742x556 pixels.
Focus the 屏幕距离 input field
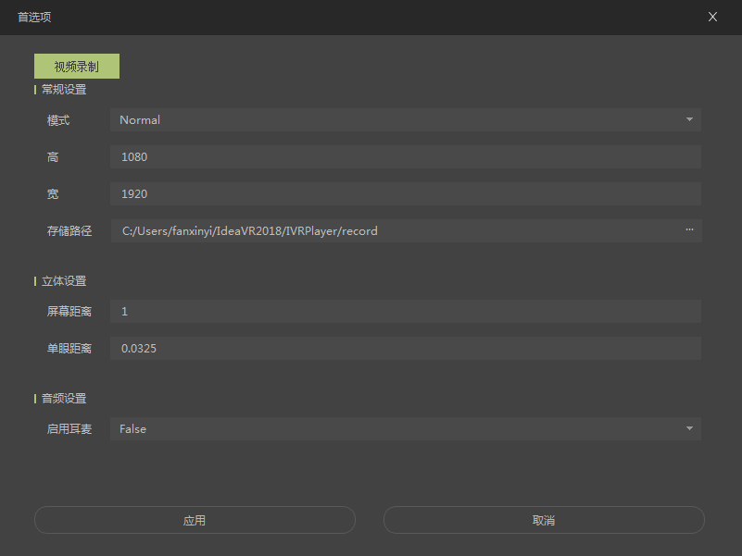pyautogui.click(x=405, y=312)
